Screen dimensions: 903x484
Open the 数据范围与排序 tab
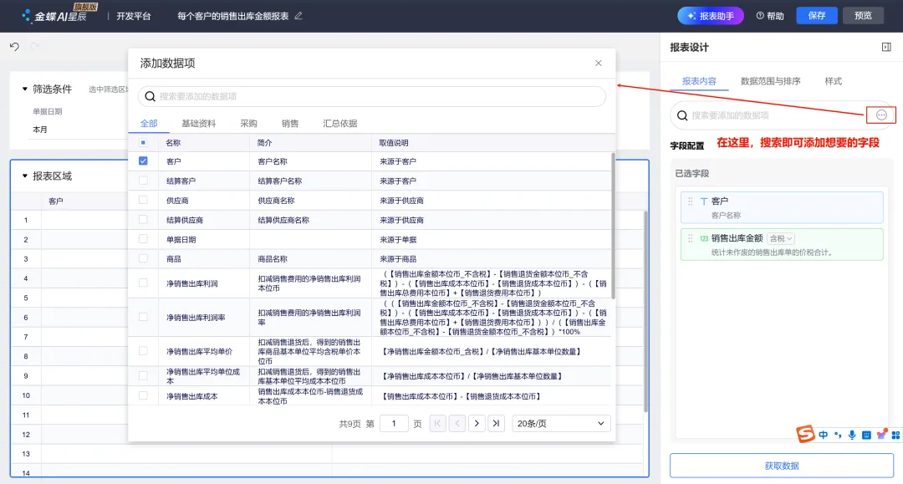point(770,81)
